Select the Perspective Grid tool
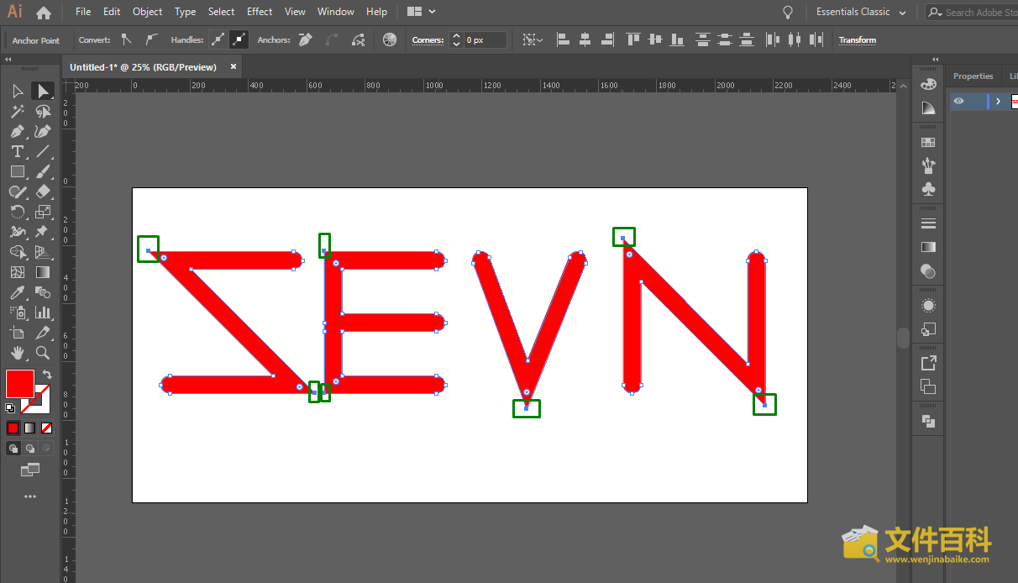 click(43, 252)
